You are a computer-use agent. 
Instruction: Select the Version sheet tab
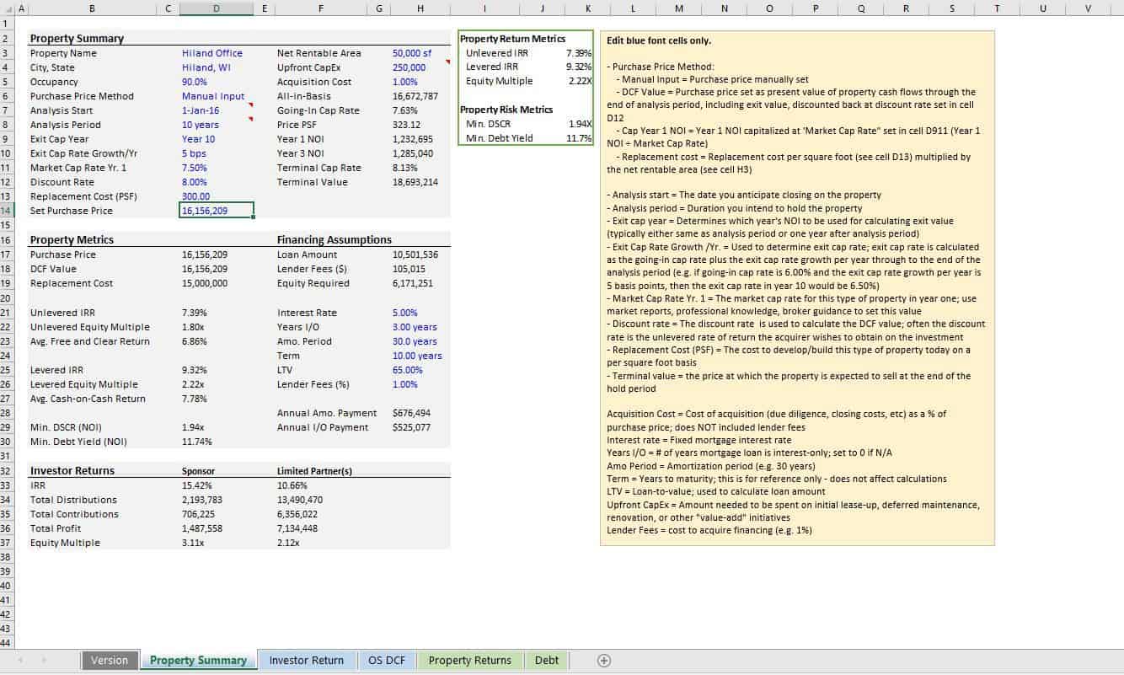[110, 661]
